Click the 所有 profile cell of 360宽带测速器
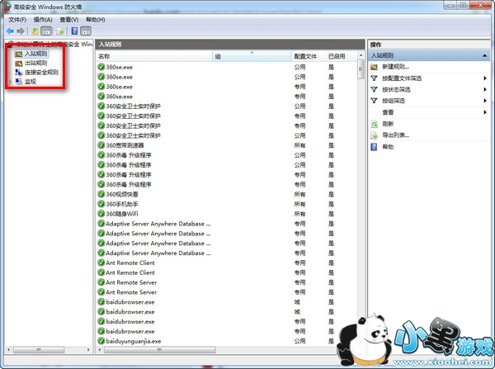 [x=299, y=145]
